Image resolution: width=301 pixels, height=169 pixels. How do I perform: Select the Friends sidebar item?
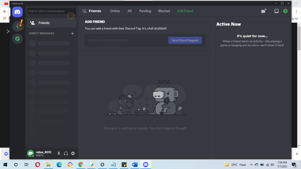[x=52, y=23]
